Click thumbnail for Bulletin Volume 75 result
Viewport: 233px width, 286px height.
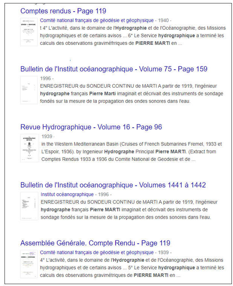coord(29,90)
